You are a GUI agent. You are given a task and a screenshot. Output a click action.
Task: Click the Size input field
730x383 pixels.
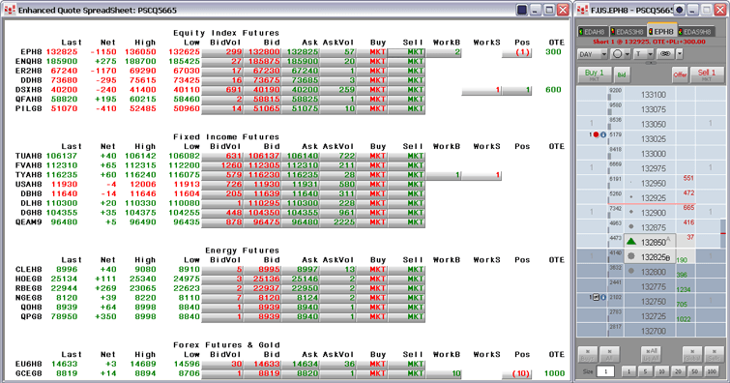(605, 371)
